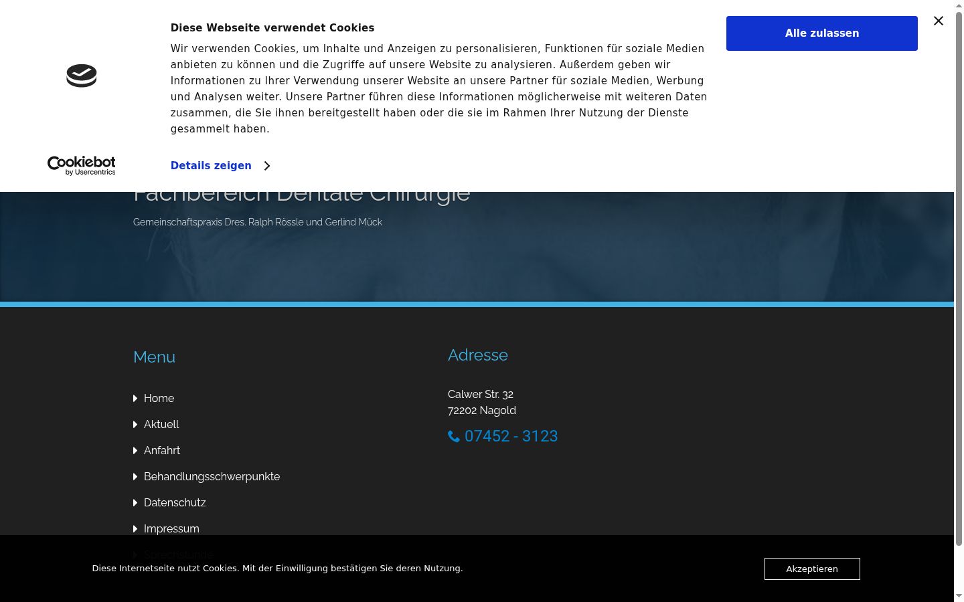
Task: Close the Cookiebot cookie banner
Action: [x=939, y=21]
